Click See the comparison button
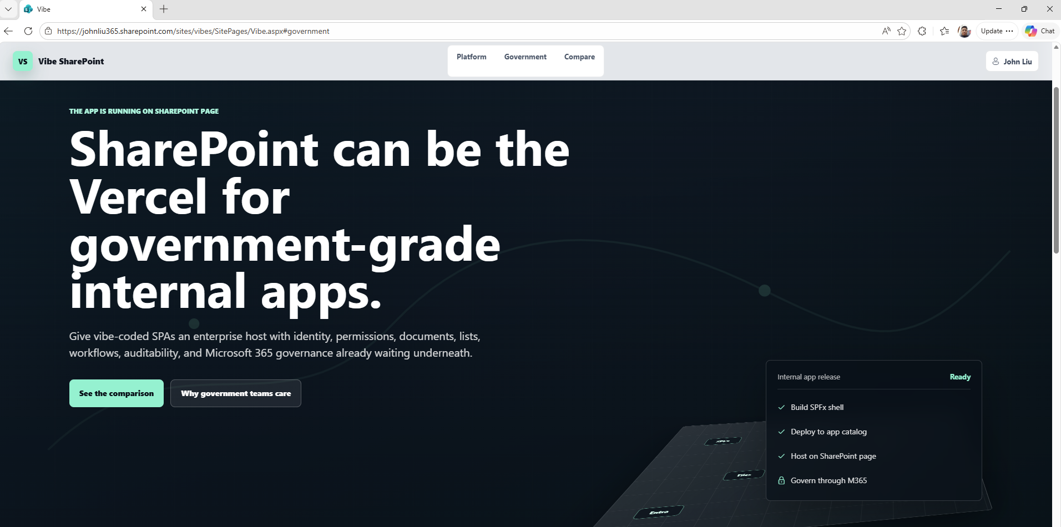Viewport: 1061px width, 527px height. point(117,393)
